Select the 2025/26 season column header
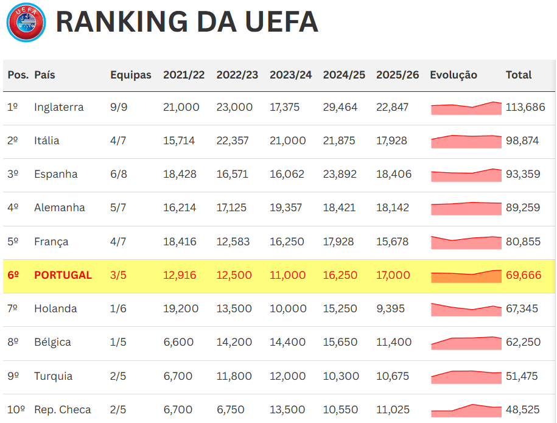 tap(398, 75)
